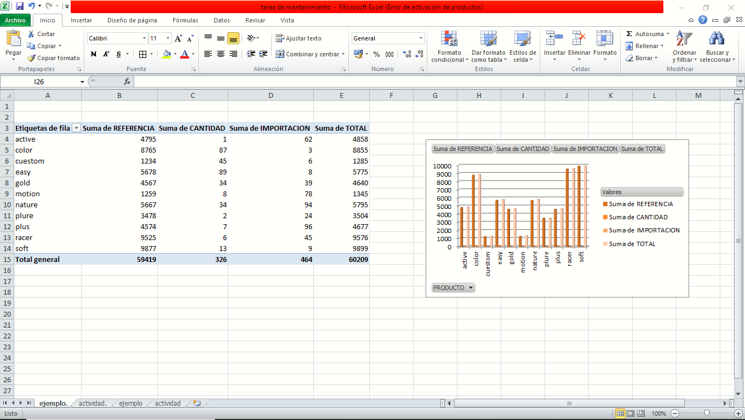Open the Name Box dropdown arrow
Screen dimensions: 745x420
82,82
